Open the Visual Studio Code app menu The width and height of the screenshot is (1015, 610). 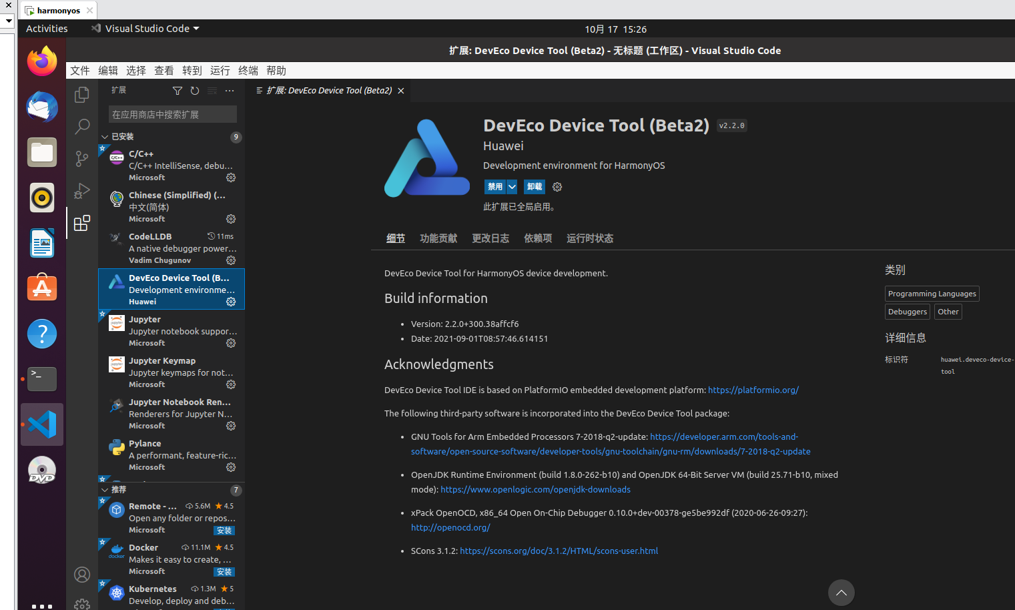click(147, 29)
